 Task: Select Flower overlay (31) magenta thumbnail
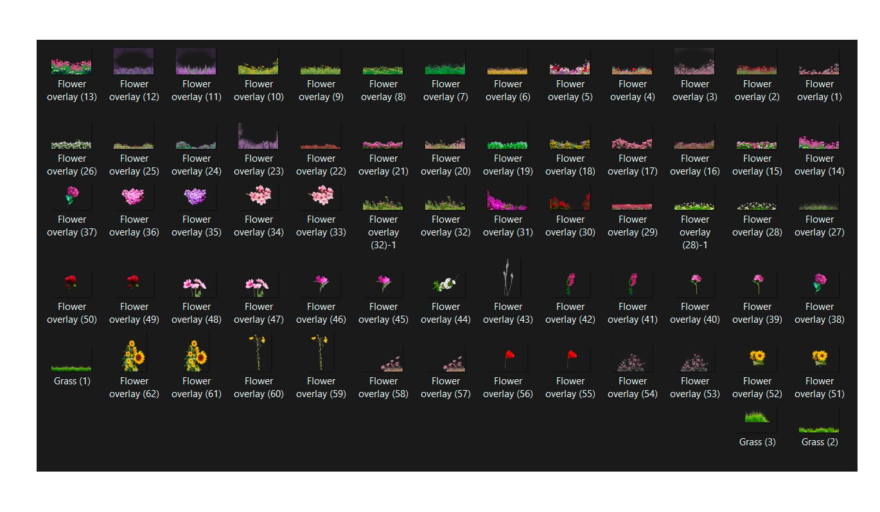(507, 197)
